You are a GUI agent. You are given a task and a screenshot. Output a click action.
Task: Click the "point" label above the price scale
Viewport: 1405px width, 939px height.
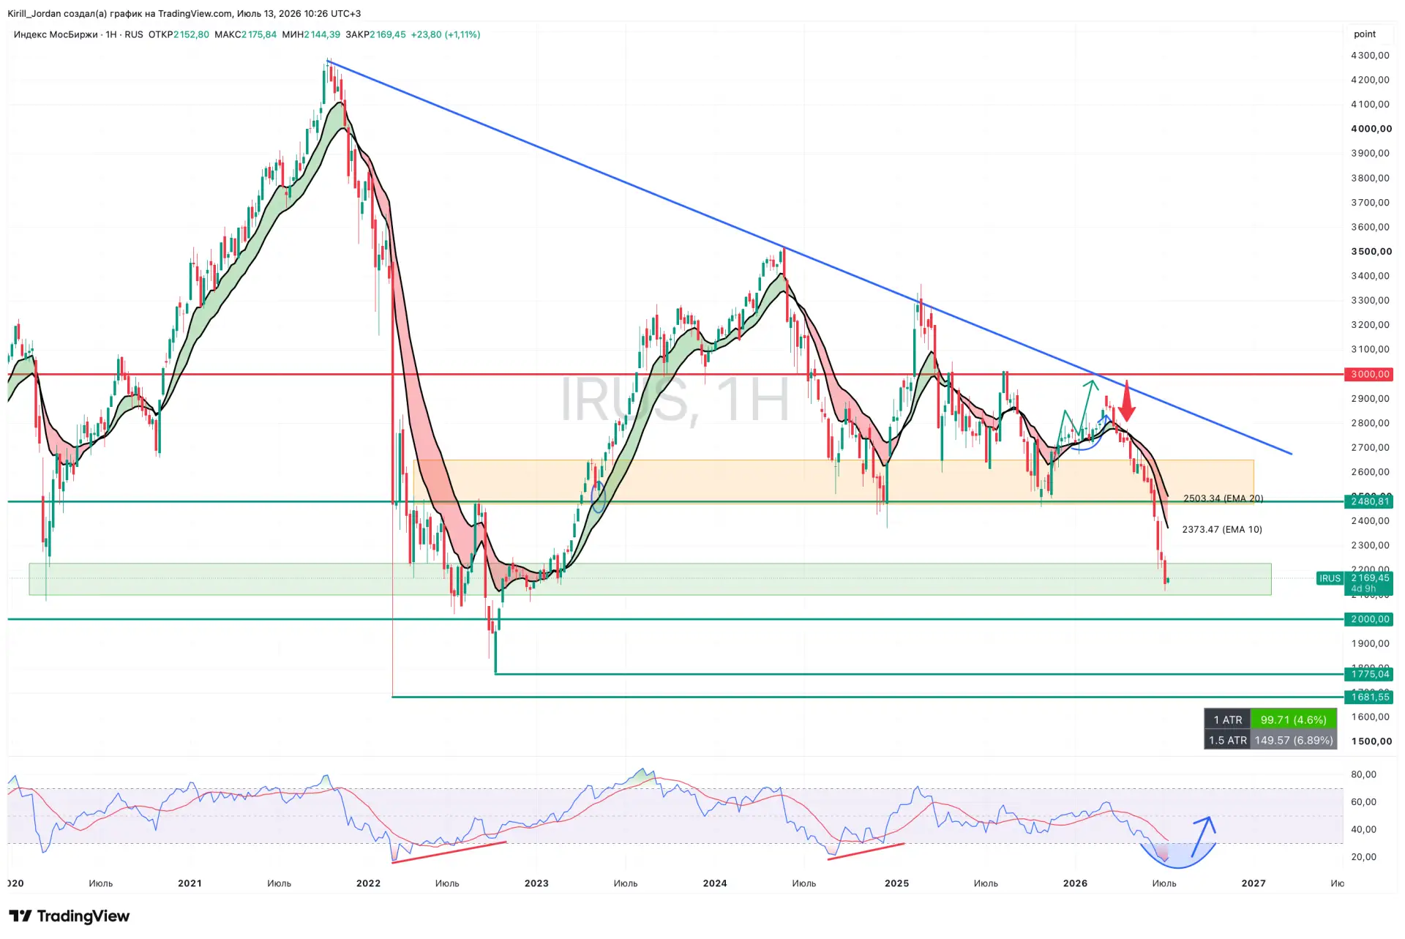coord(1364,34)
